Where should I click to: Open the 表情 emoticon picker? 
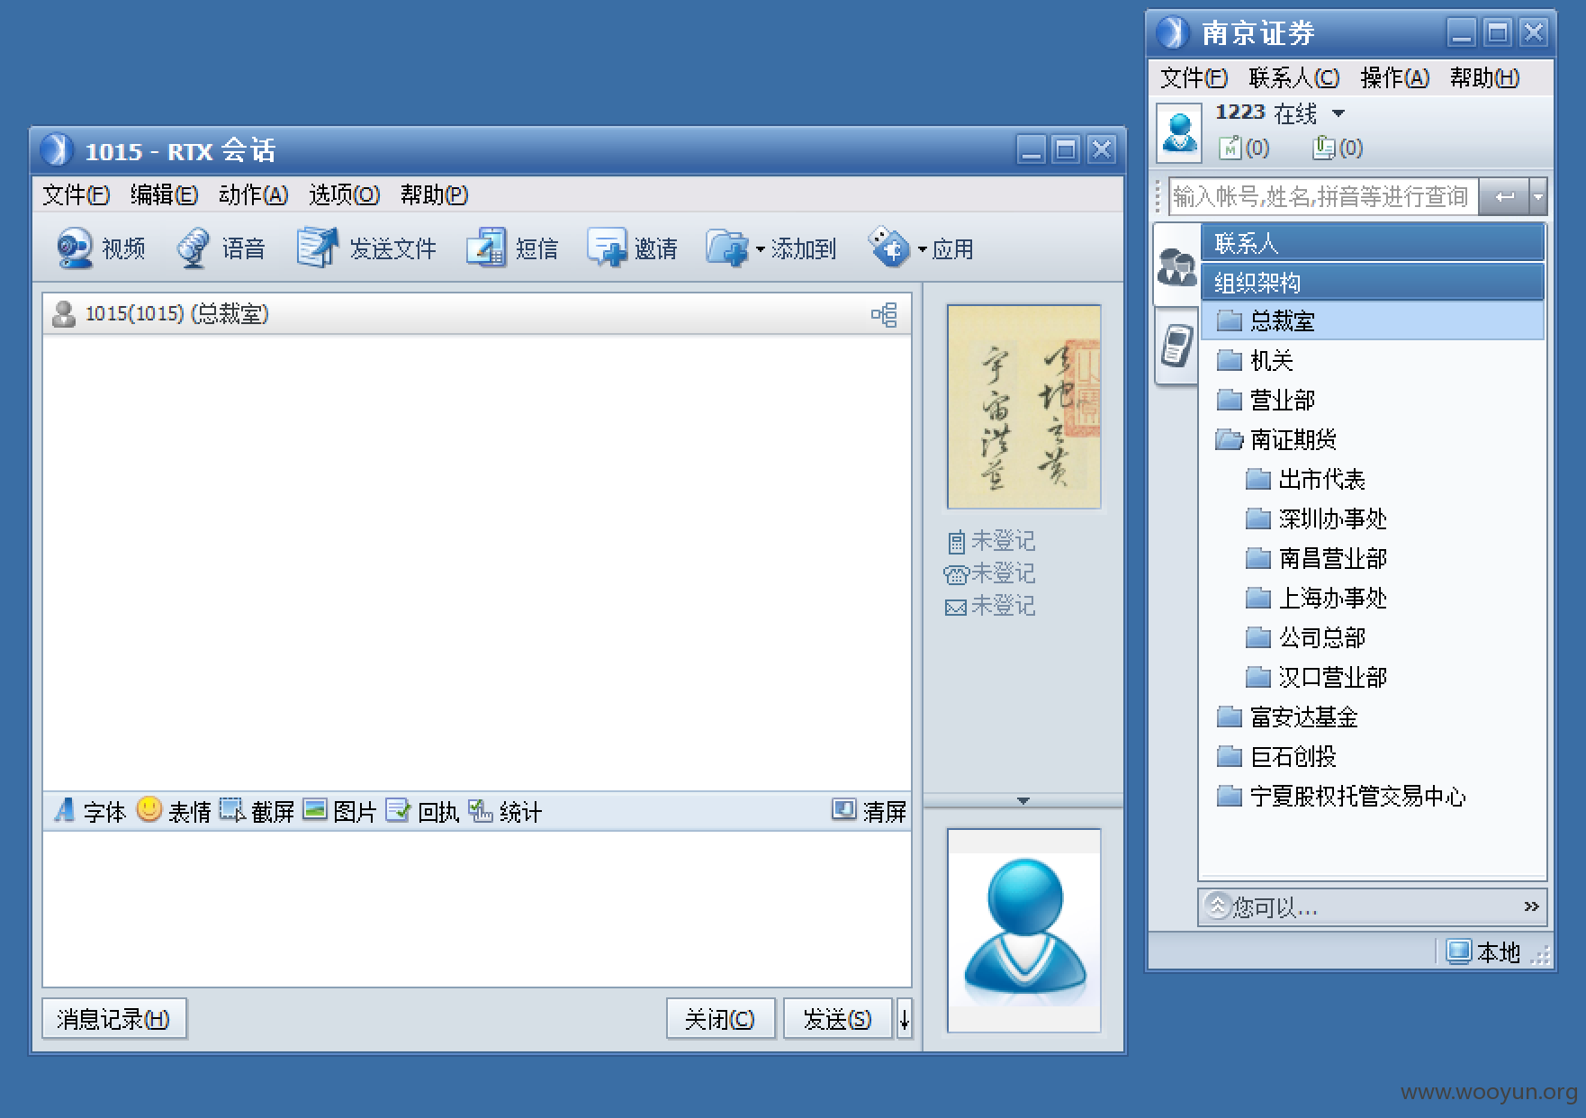tap(174, 811)
